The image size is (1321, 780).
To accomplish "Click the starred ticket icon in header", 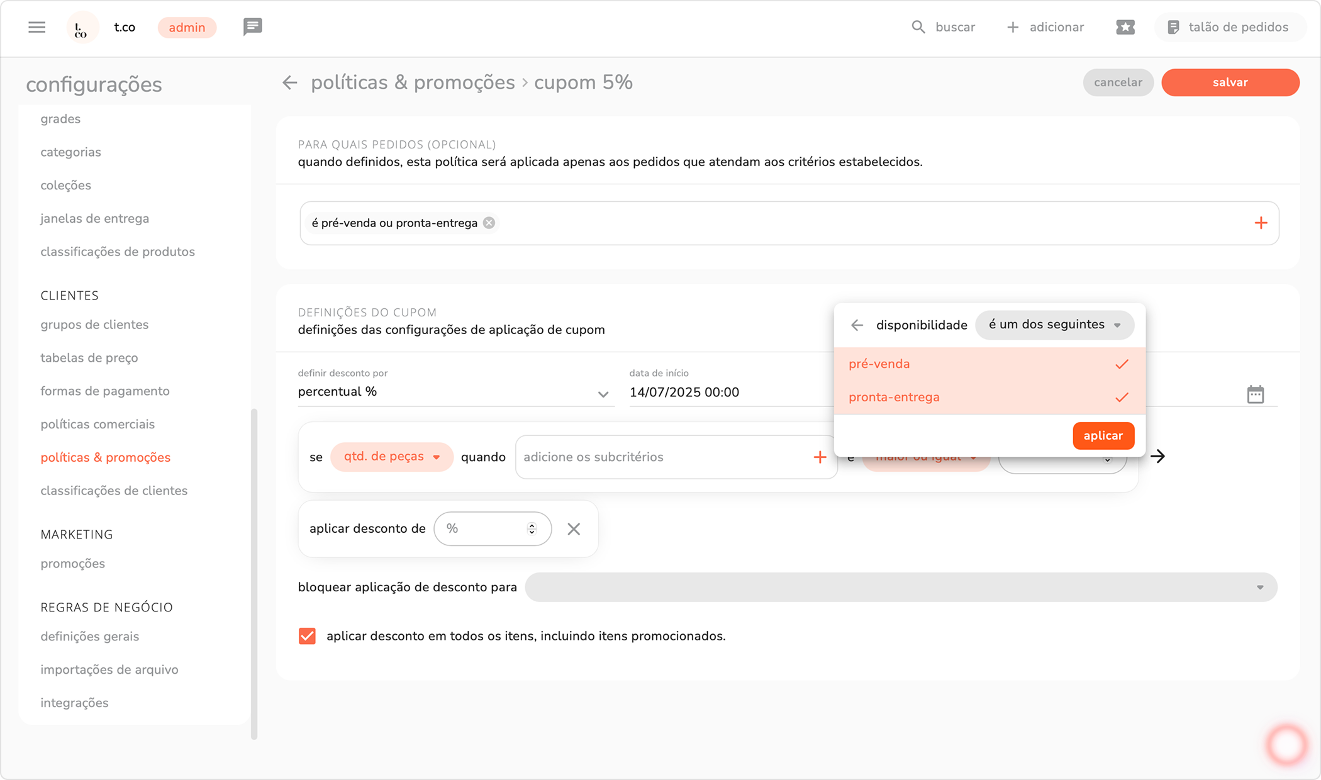I will click(1125, 27).
